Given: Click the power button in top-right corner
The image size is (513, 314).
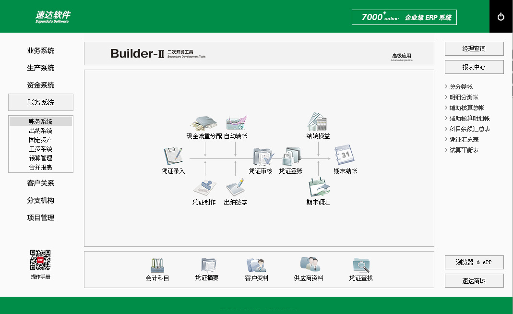Looking at the screenshot, I should (x=501, y=17).
